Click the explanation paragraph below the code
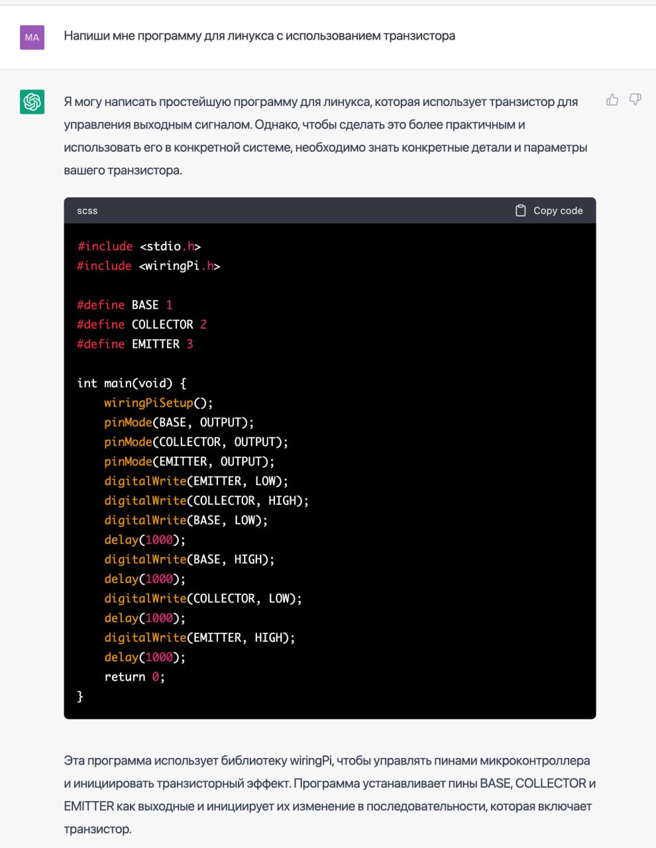This screenshot has width=656, height=848. 329,794
